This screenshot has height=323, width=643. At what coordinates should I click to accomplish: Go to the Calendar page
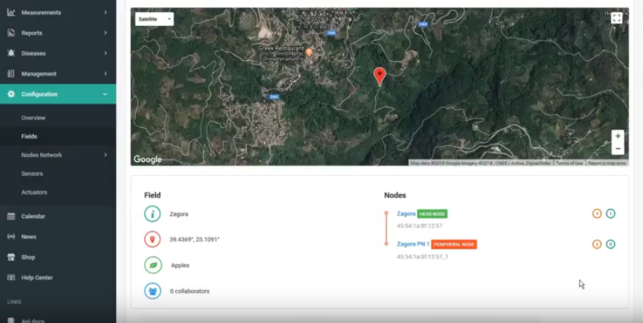click(x=33, y=216)
